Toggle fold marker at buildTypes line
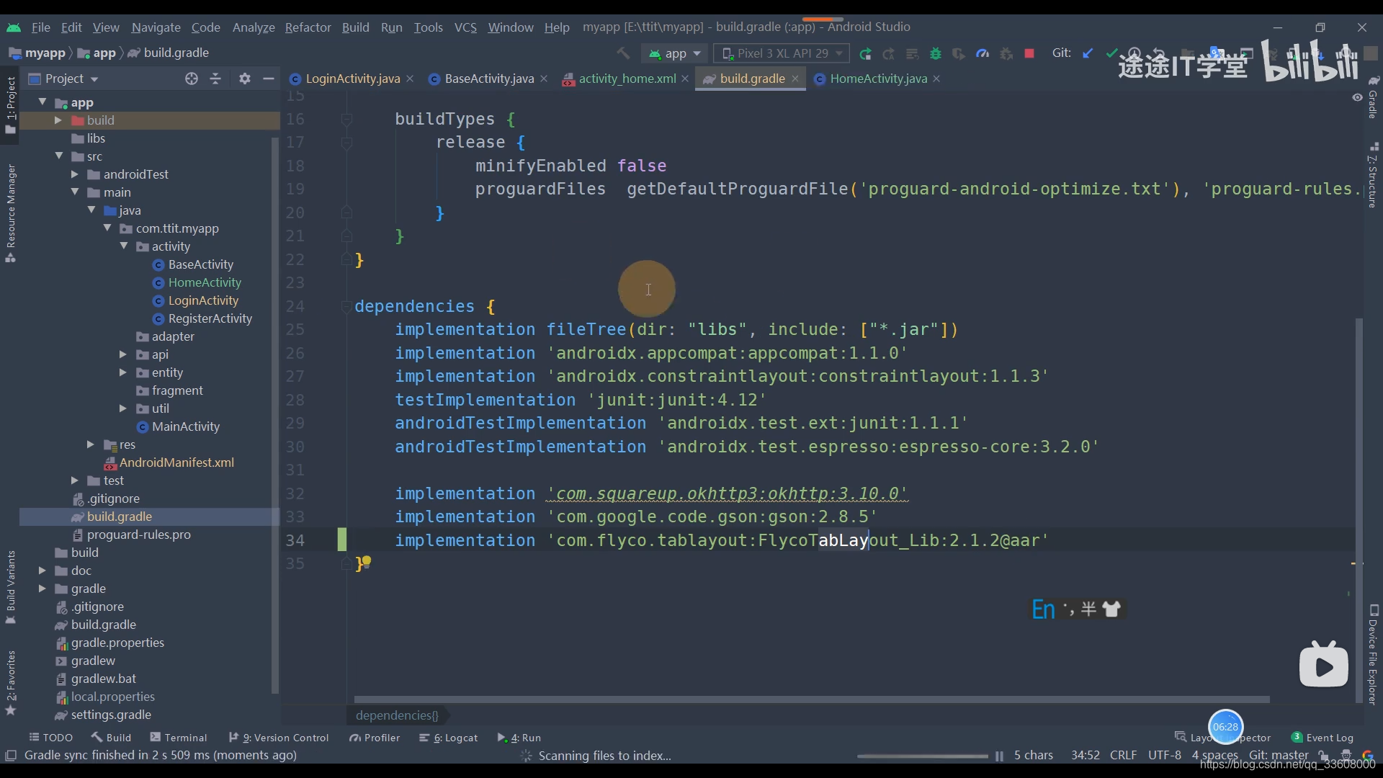1383x778 pixels. (x=346, y=119)
